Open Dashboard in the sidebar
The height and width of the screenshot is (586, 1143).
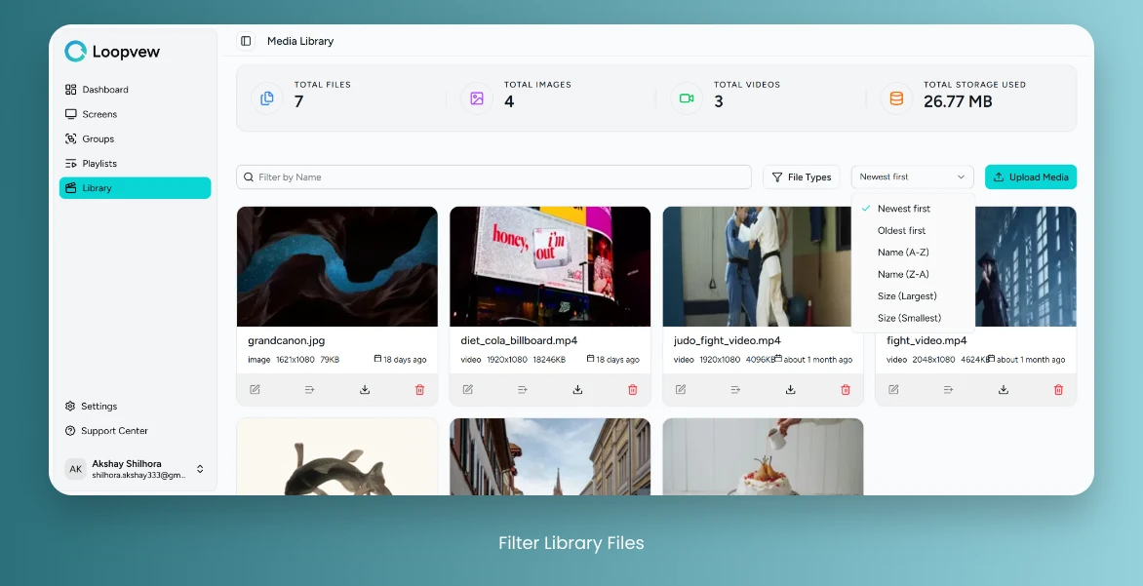[135, 90]
